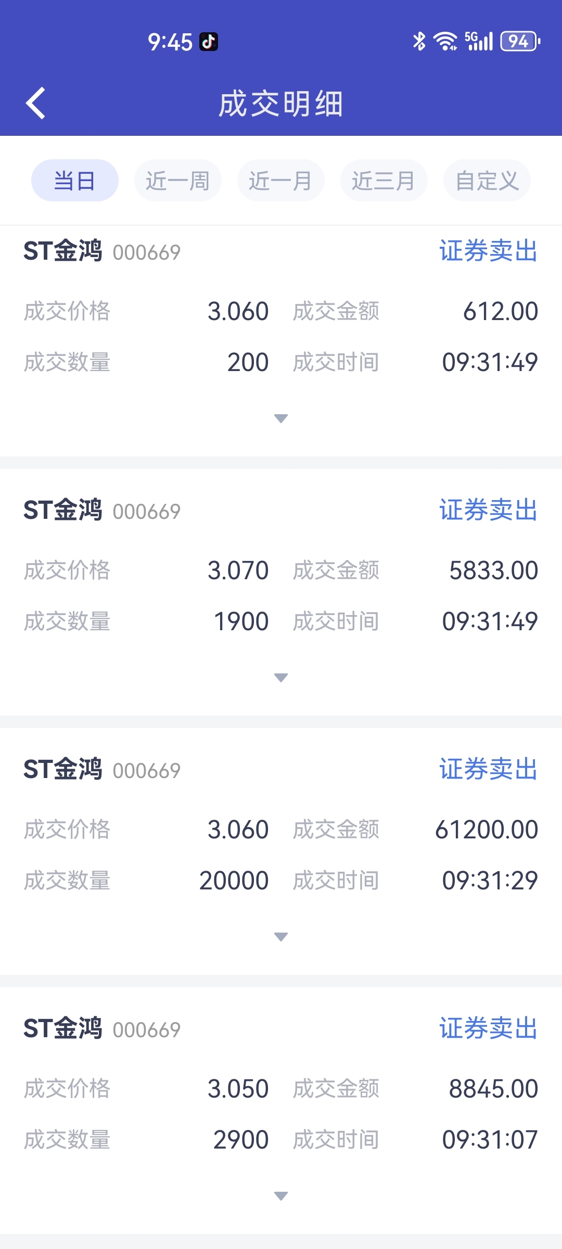Tap stock code 000669 in first record
The height and width of the screenshot is (1249, 562).
point(147,252)
